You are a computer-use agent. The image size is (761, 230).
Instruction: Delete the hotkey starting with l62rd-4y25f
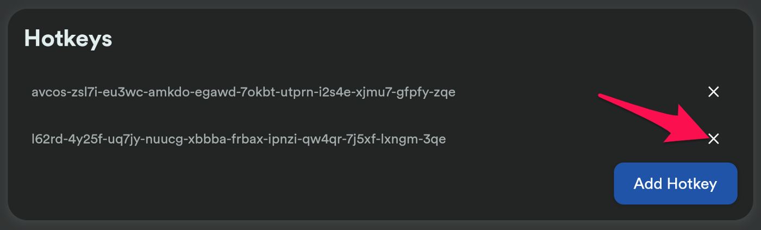714,139
